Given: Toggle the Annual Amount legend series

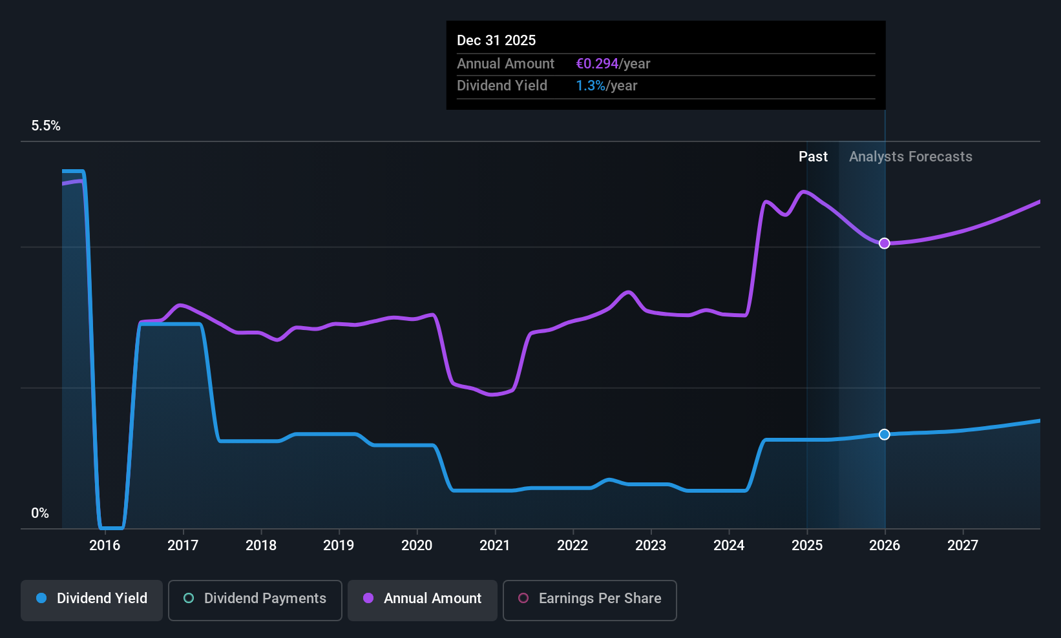Looking at the screenshot, I should [x=423, y=601].
